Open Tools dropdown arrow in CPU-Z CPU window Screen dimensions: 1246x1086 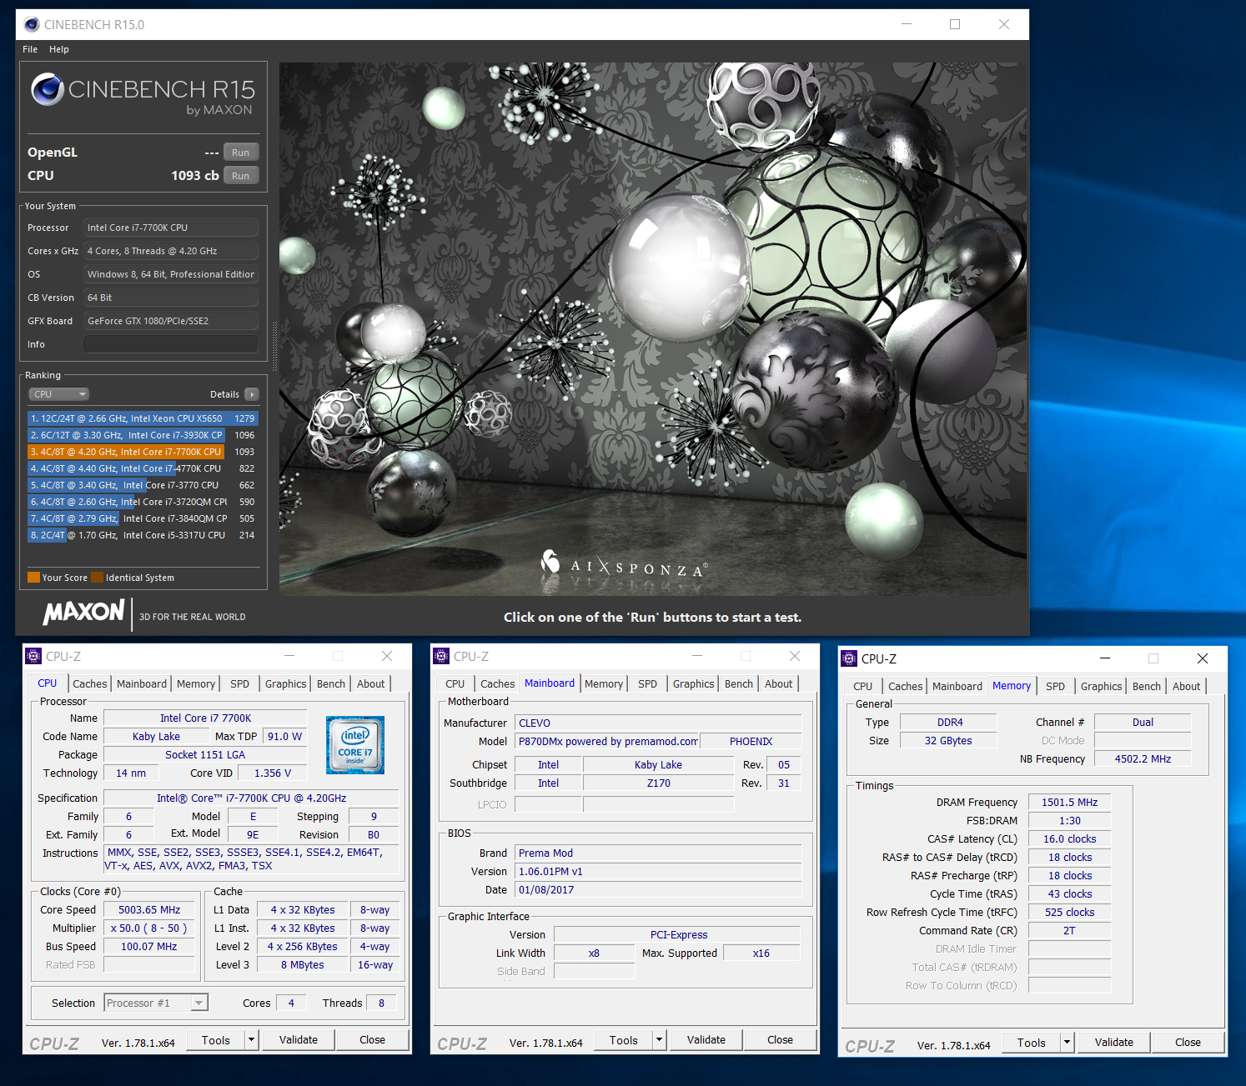click(251, 1039)
